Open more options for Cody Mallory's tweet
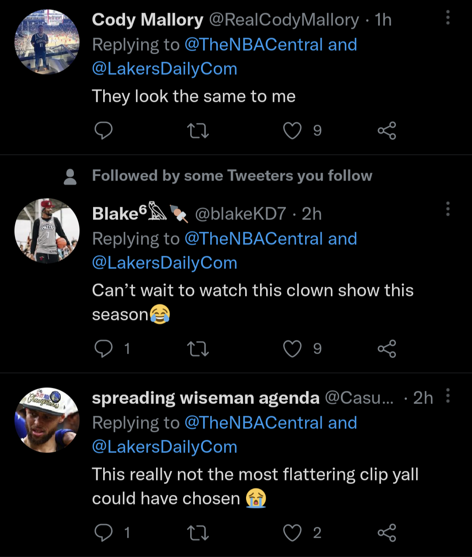Screen dimensions: 472x557 448,17
